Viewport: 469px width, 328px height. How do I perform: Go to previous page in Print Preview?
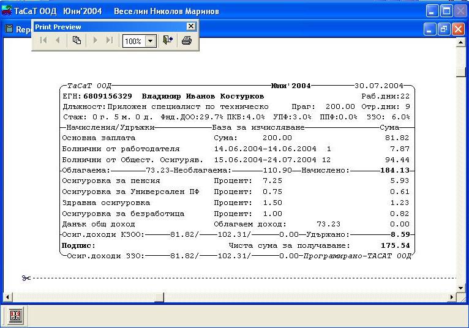tap(58, 40)
